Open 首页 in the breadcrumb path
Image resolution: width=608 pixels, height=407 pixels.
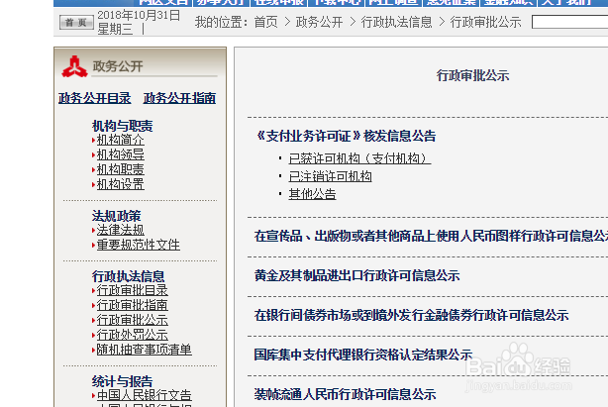click(266, 22)
